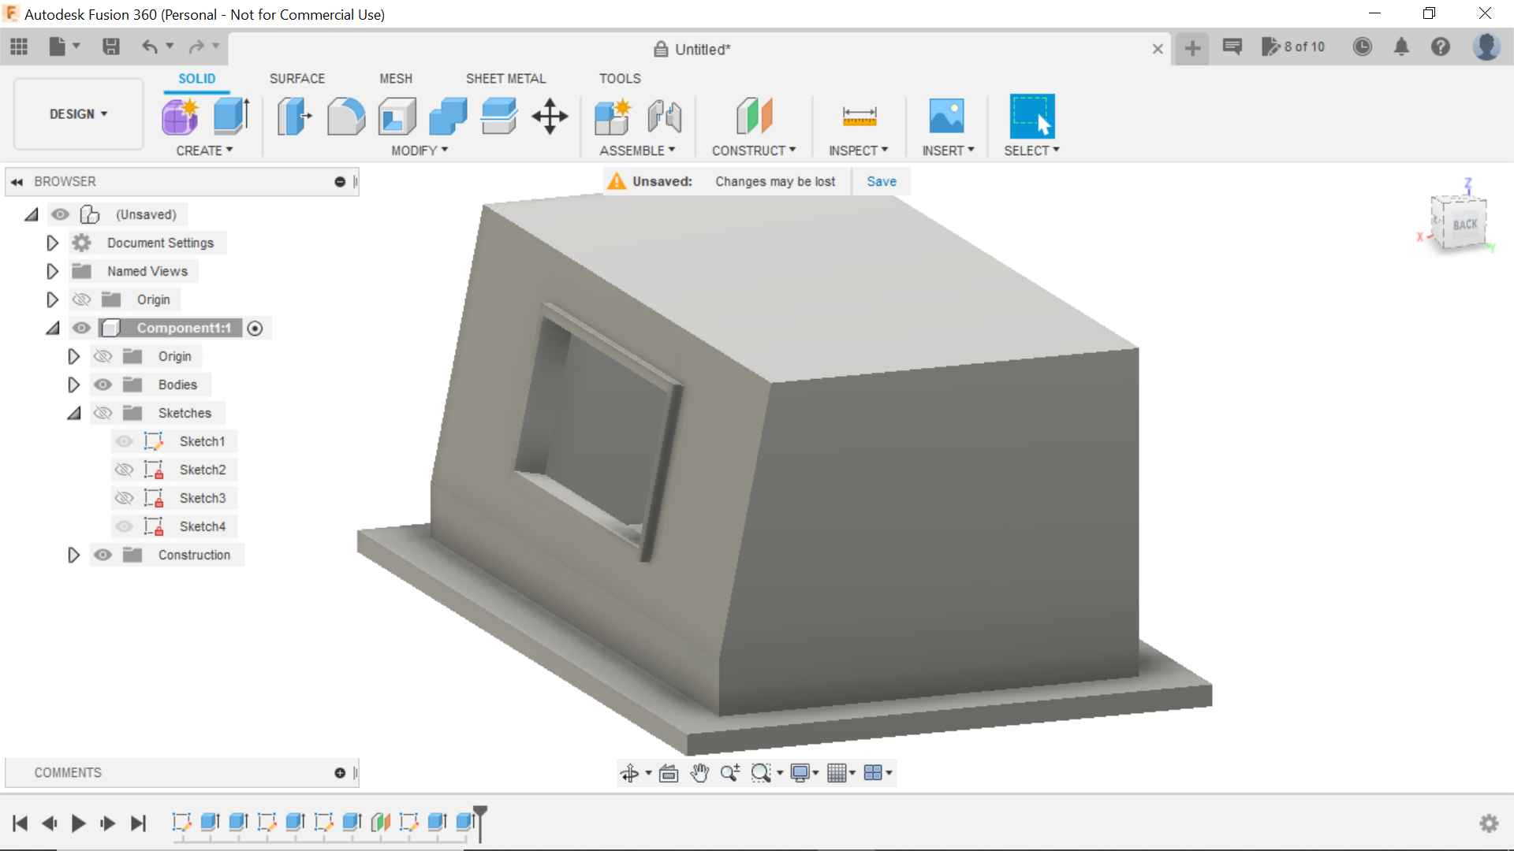The image size is (1514, 851).
Task: Collapse the Sketches folder
Action: click(73, 413)
